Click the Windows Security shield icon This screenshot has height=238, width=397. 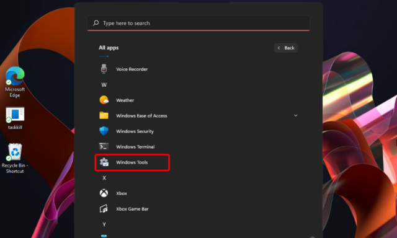pos(104,131)
